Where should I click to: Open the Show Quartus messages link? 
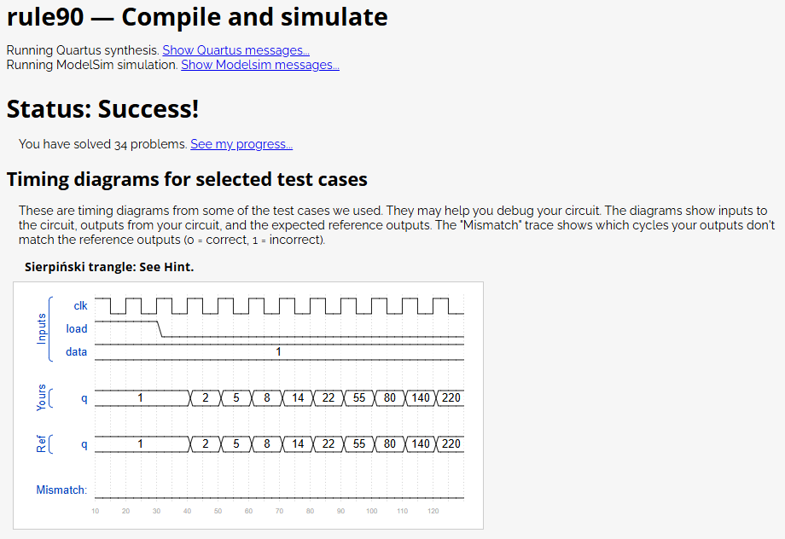click(235, 50)
